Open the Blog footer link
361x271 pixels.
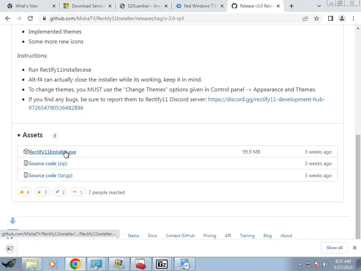point(267,235)
